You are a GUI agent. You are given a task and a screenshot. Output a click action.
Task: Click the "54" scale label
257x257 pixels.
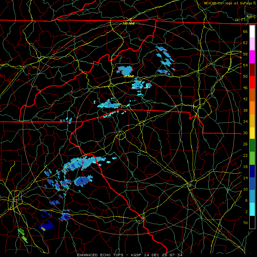point(245,65)
